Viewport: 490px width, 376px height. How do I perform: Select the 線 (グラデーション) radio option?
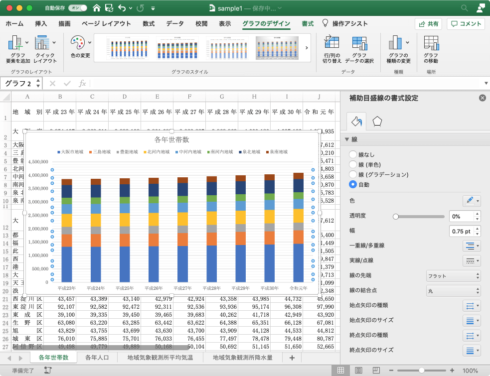point(353,174)
